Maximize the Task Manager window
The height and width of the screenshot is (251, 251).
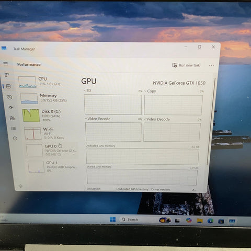tap(199, 47)
